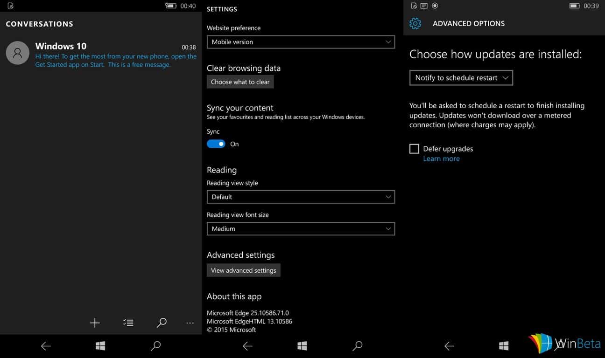605x358 pixels.
Task: Open the Reading view style dropdown
Action: point(301,197)
